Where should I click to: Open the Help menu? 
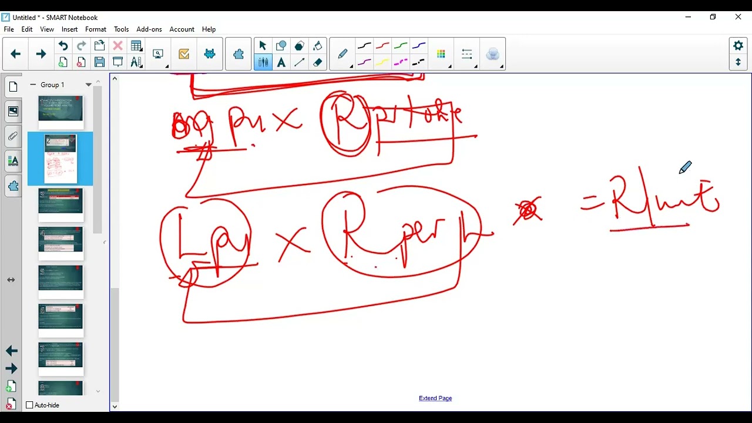click(x=209, y=29)
